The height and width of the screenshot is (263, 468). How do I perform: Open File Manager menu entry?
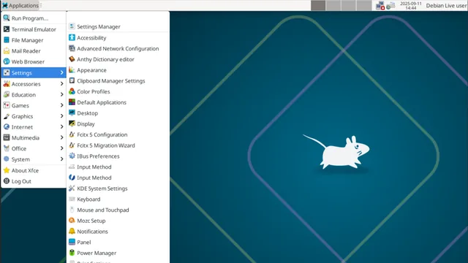[x=34, y=40]
